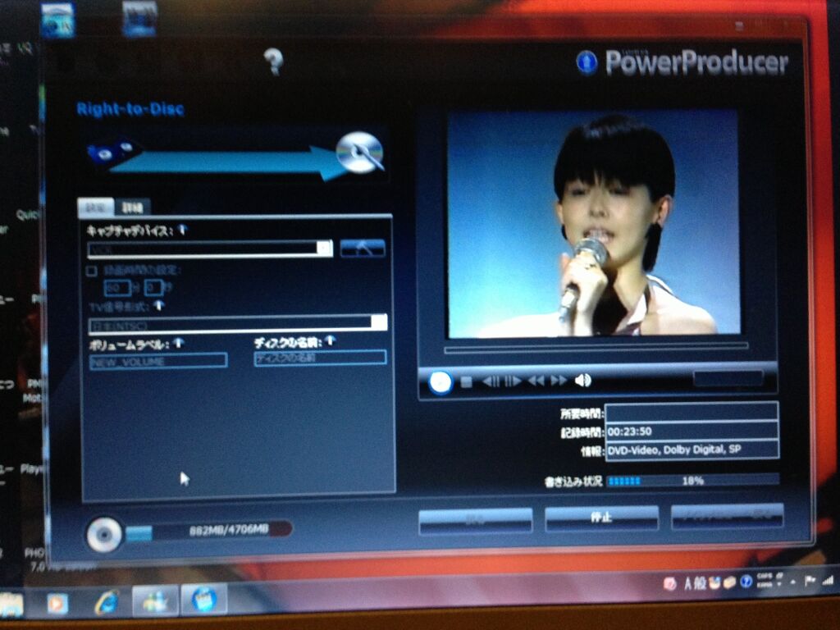The height and width of the screenshot is (630, 840).
Task: Click the video seek bar under preview
Action: point(596,347)
